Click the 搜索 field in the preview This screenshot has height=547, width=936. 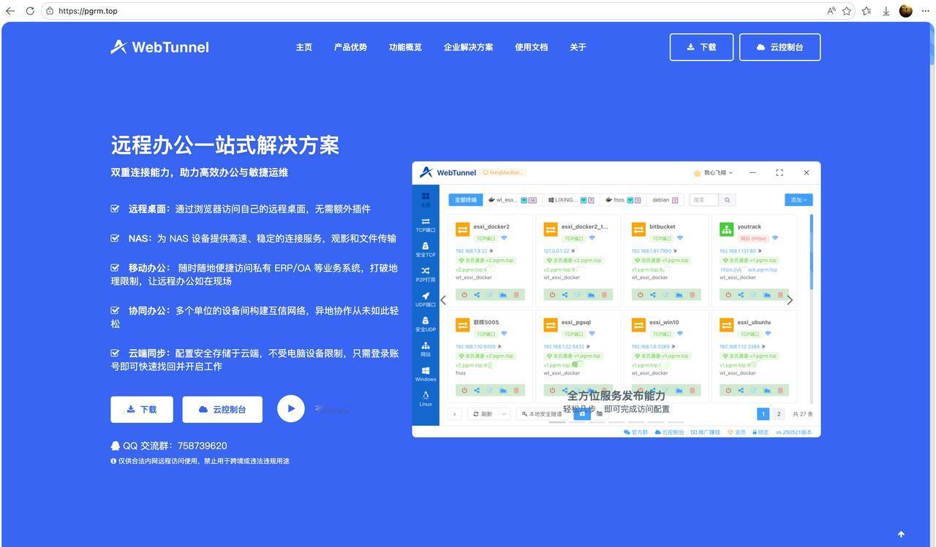pyautogui.click(x=703, y=199)
